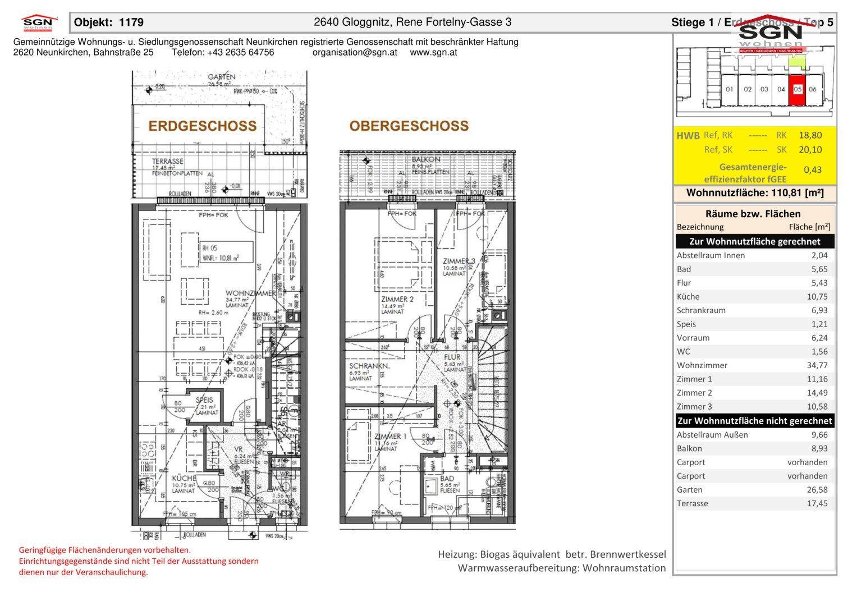This screenshot has height=606, width=857.
Task: Click the FLUR label on the upper floor plan
Action: 452,357
